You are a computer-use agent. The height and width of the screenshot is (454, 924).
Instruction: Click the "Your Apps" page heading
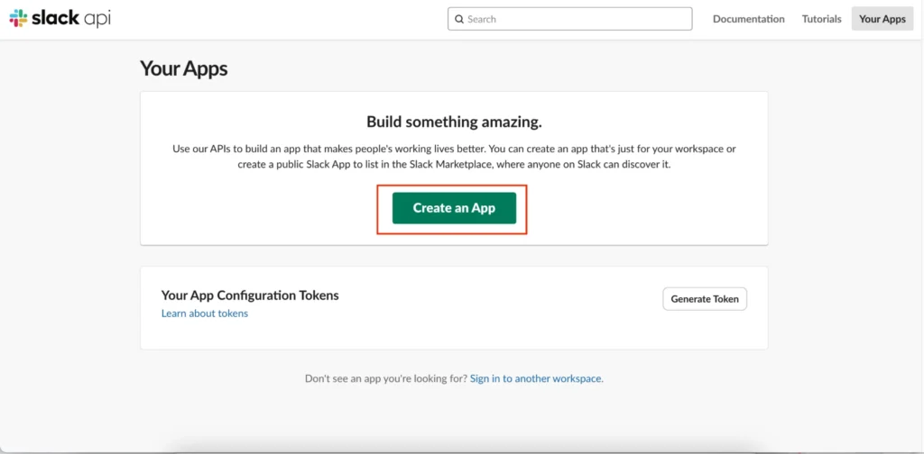pyautogui.click(x=183, y=69)
